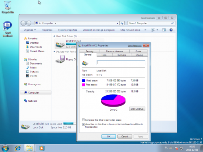Click Properties in the Explorer toolbar
This screenshot has width=203, height=152.
[x=47, y=30]
